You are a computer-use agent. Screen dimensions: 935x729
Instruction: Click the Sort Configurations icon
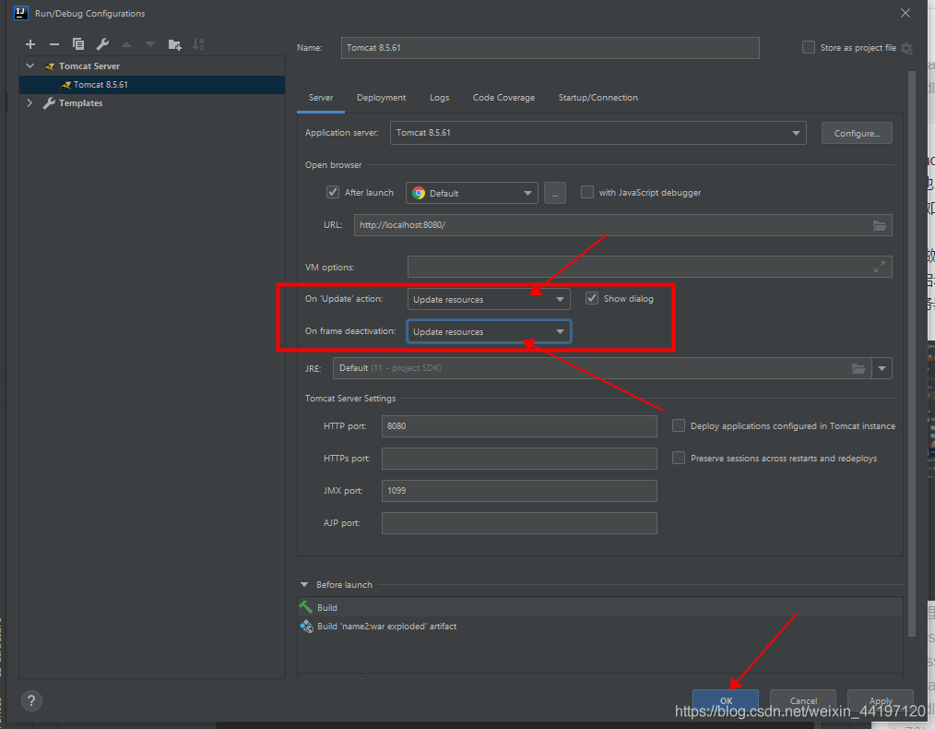(198, 44)
